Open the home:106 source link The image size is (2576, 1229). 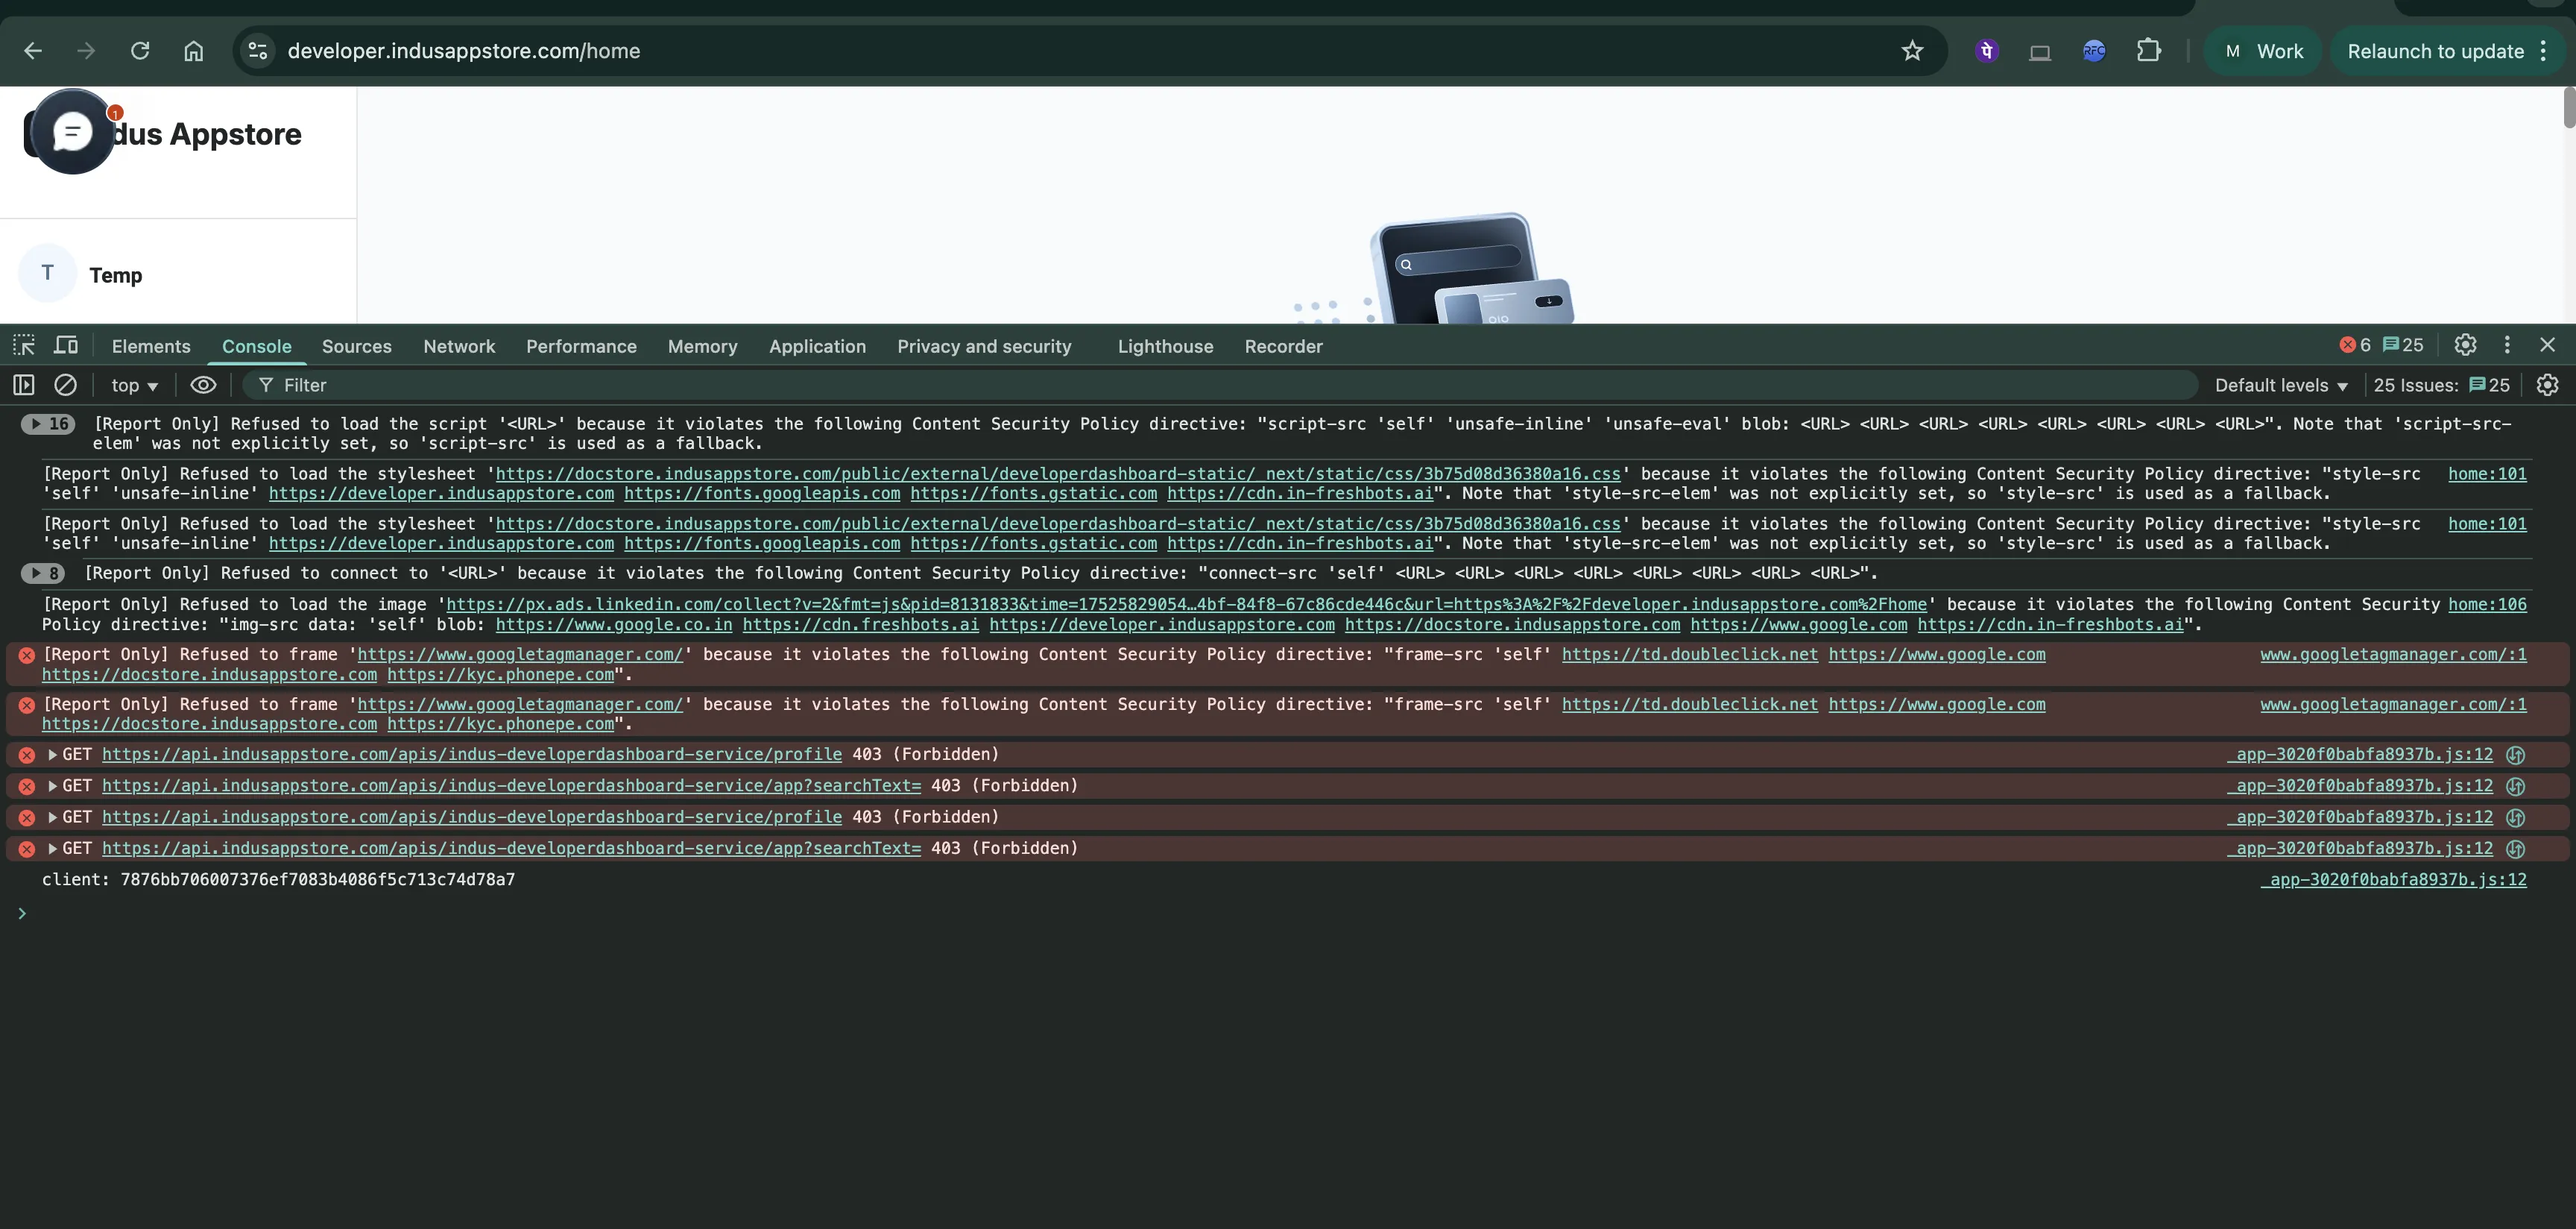pos(2487,605)
